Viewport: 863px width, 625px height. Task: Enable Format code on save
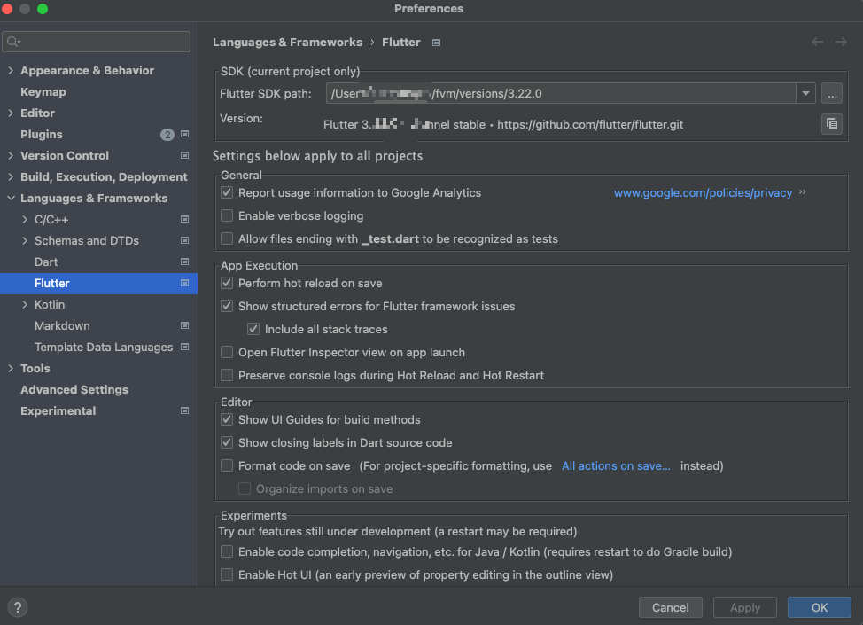click(227, 465)
